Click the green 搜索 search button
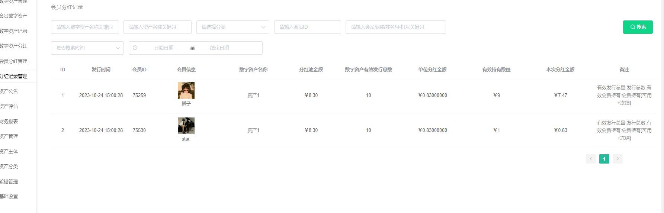Screen dimensions: 664x213 tap(638, 27)
